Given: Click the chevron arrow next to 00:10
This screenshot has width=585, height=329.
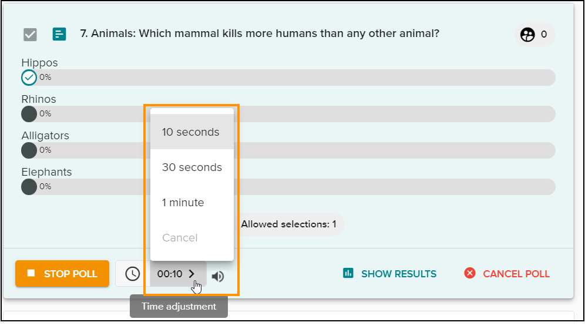Looking at the screenshot, I should [x=191, y=274].
